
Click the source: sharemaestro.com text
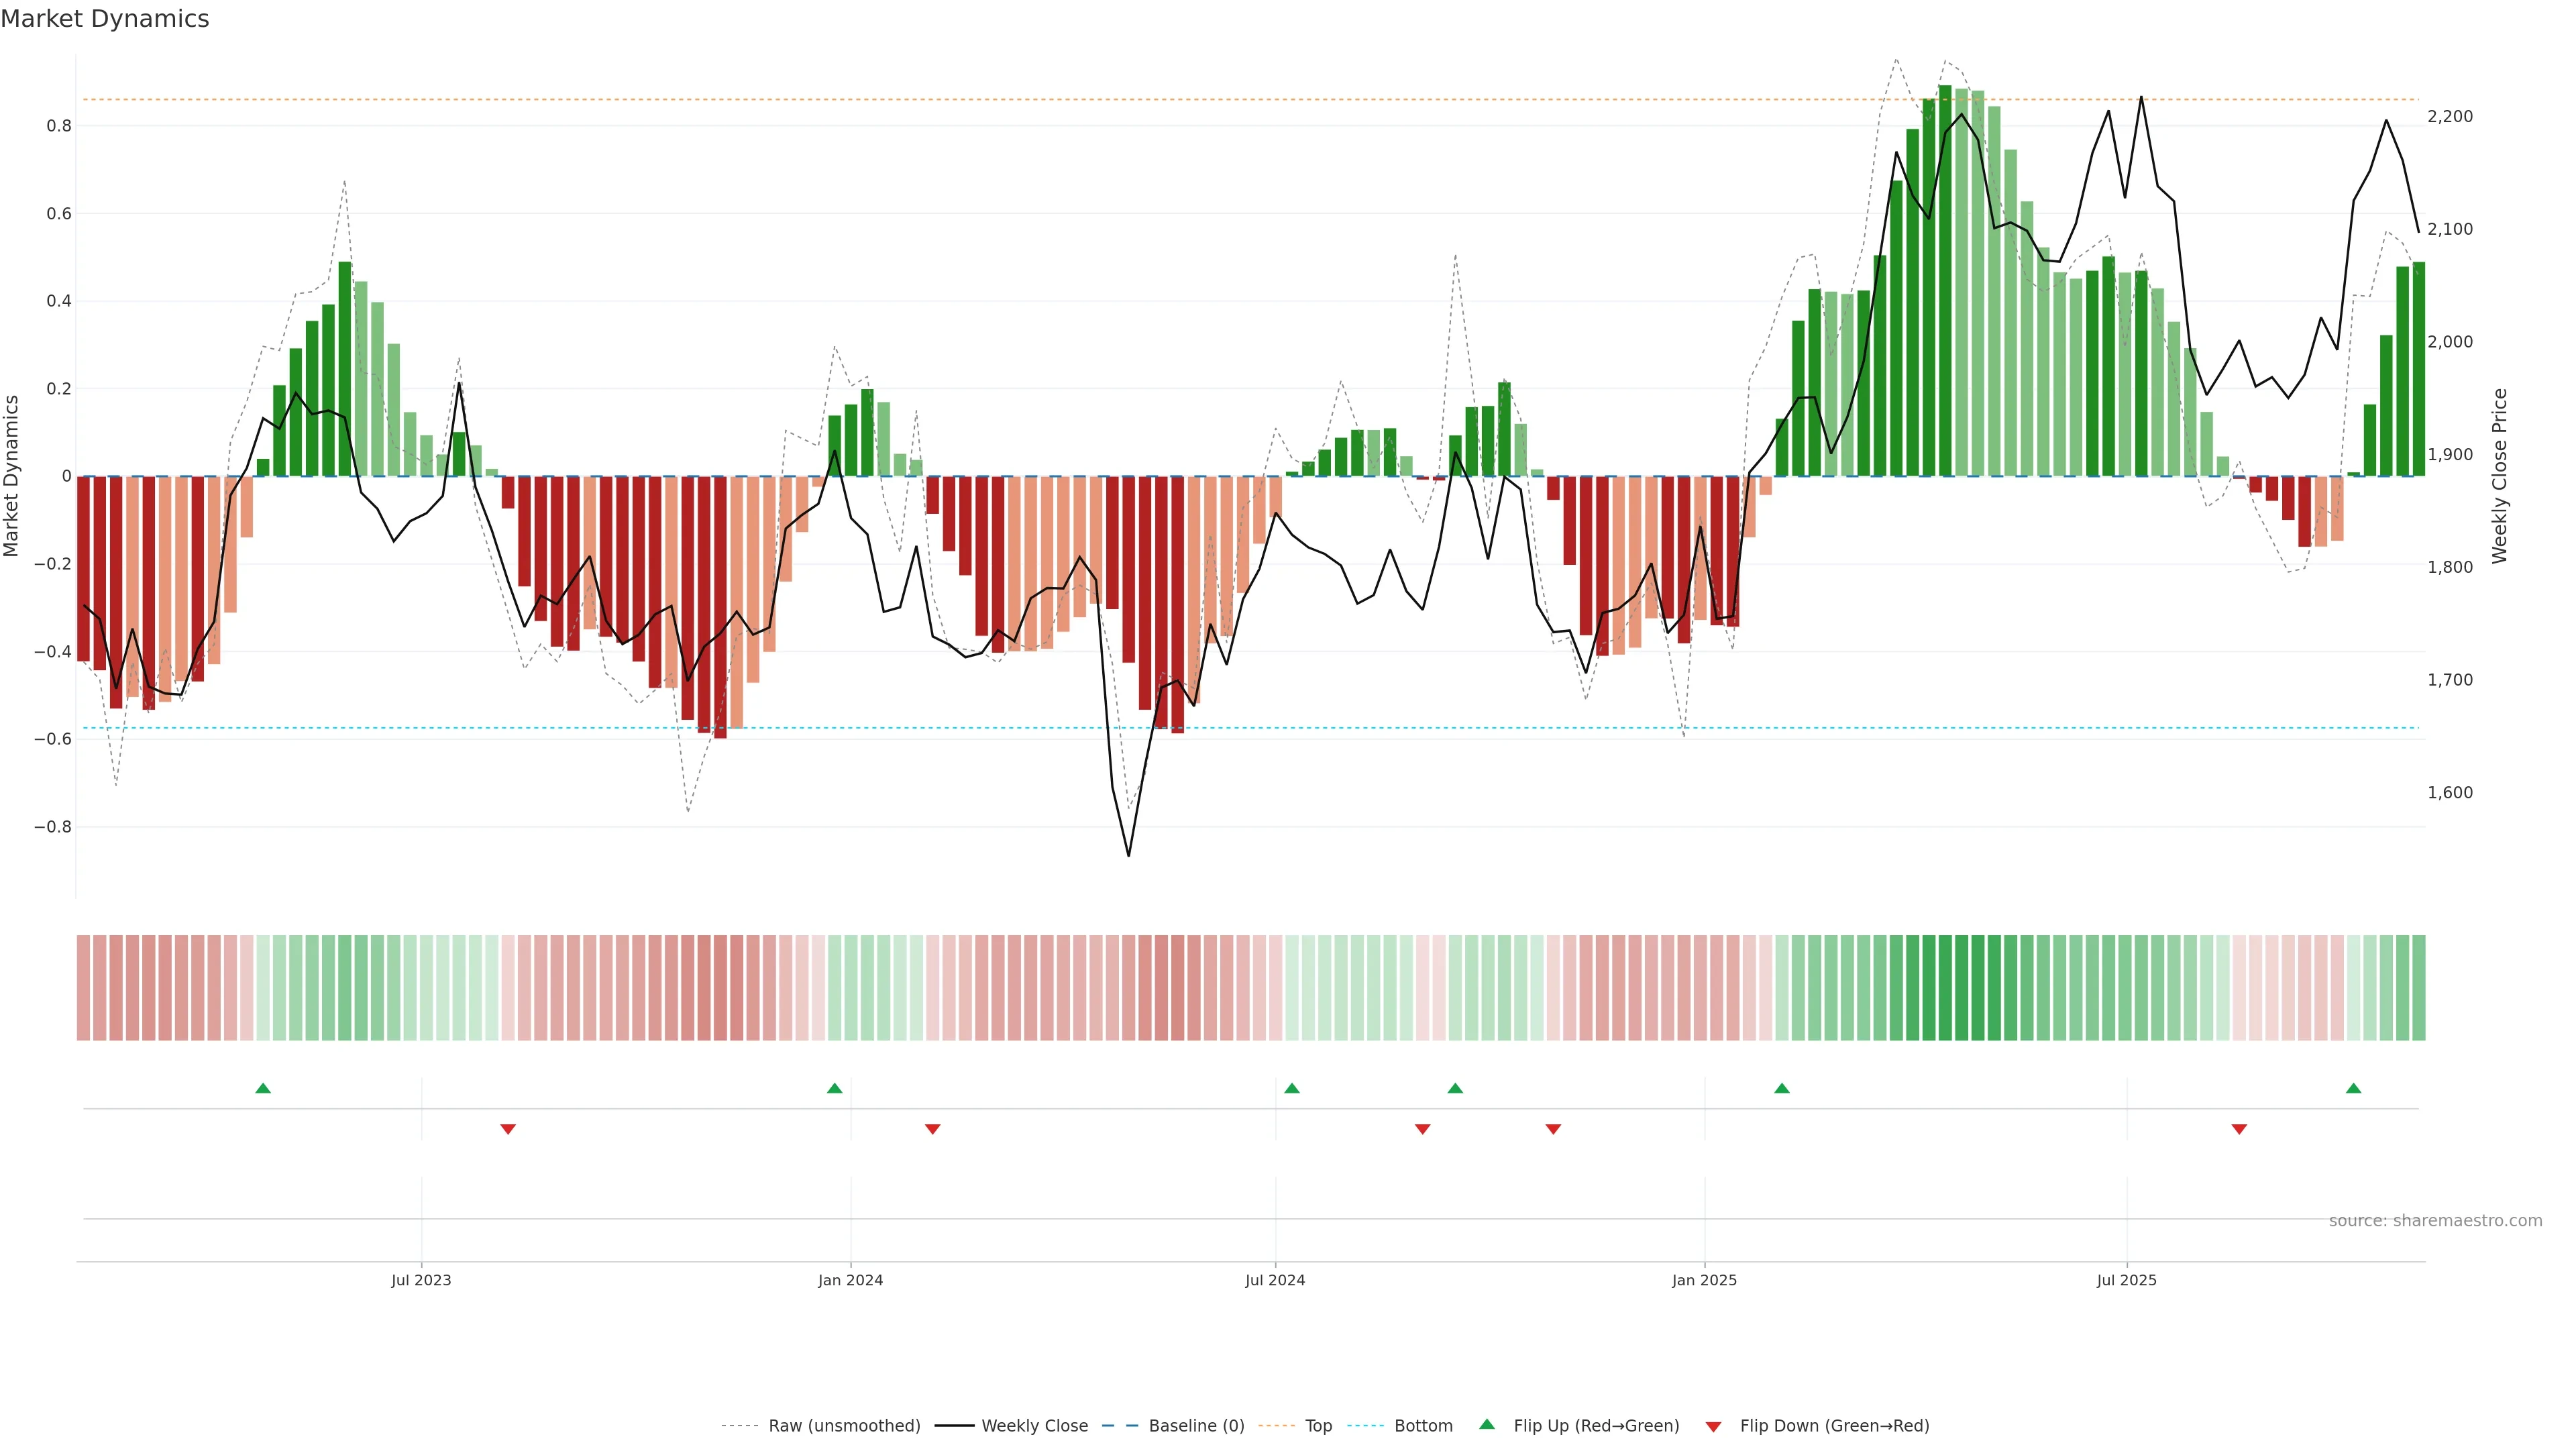pyautogui.click(x=2435, y=1221)
